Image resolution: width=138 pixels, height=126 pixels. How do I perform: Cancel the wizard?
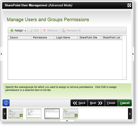coord(125,103)
